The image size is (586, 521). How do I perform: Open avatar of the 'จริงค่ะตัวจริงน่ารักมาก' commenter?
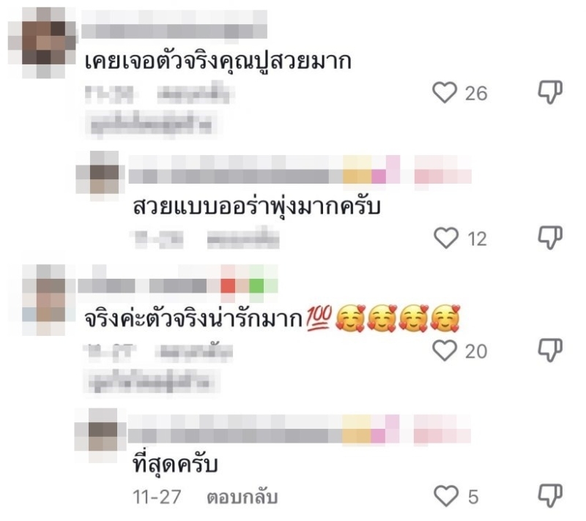tap(44, 300)
